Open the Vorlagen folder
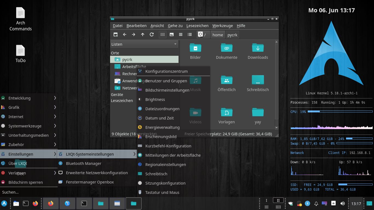 227,116
